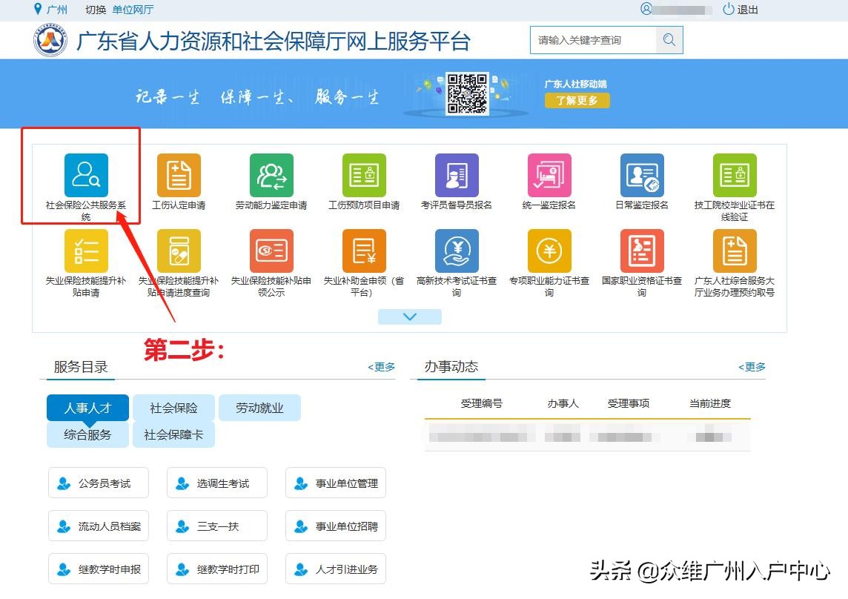848x599 pixels.
Task: Open 人才引进业务 service
Action: click(x=336, y=569)
